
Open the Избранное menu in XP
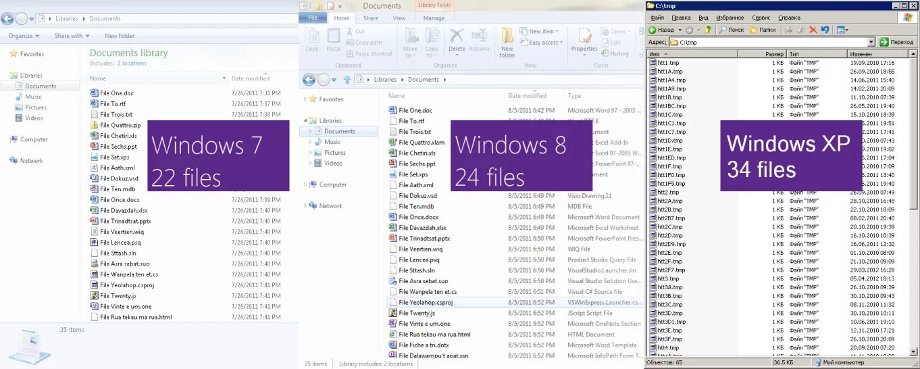tap(730, 18)
